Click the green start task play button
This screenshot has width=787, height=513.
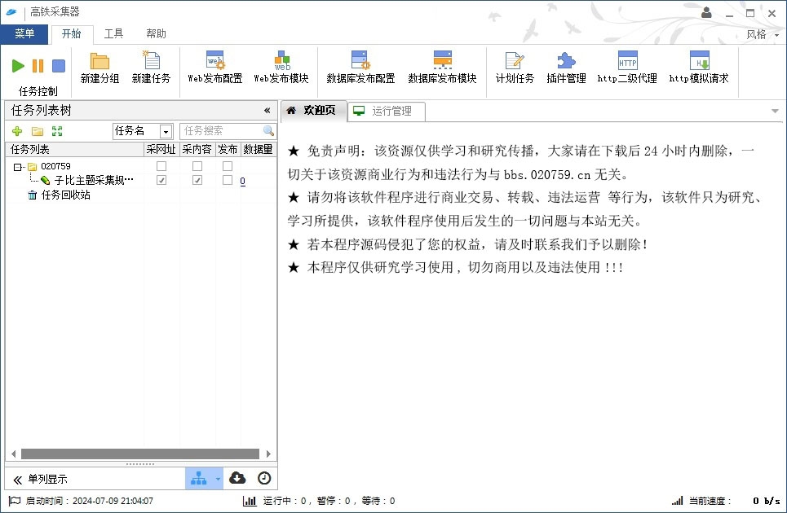pos(18,66)
